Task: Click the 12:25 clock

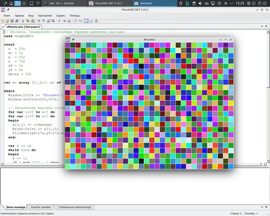Action: coord(240,3)
